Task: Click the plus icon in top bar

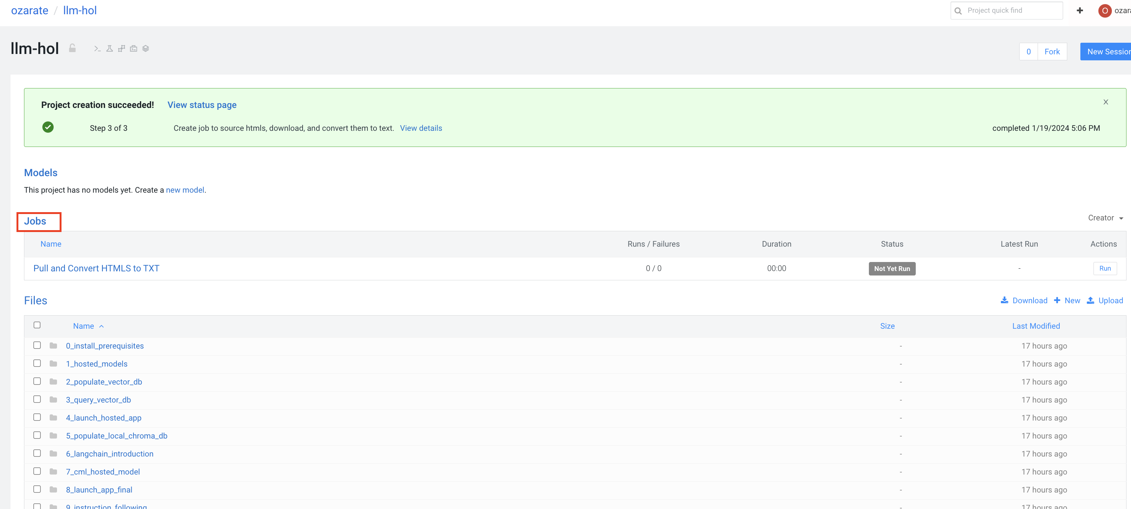Action: (1080, 10)
